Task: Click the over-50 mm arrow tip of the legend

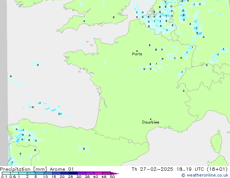Action: coord(115,173)
